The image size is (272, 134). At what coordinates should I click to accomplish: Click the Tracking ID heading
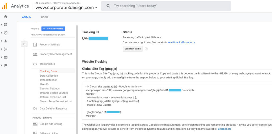[x=90, y=32]
